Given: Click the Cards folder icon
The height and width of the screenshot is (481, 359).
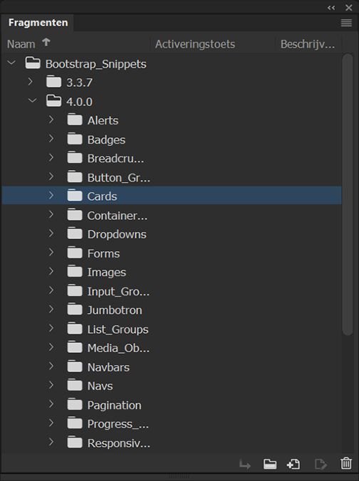Looking at the screenshot, I should coord(75,196).
